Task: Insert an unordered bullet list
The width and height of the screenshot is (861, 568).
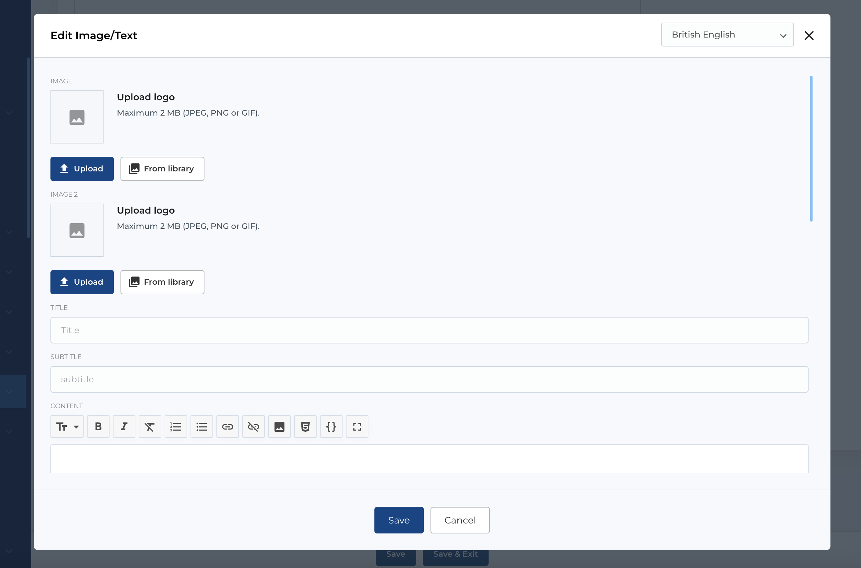Action: pyautogui.click(x=201, y=426)
